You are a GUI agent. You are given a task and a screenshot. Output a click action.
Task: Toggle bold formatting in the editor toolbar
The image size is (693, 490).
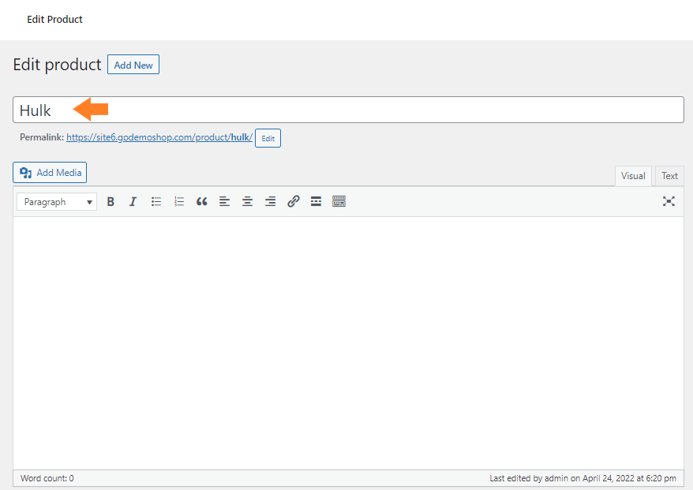111,201
